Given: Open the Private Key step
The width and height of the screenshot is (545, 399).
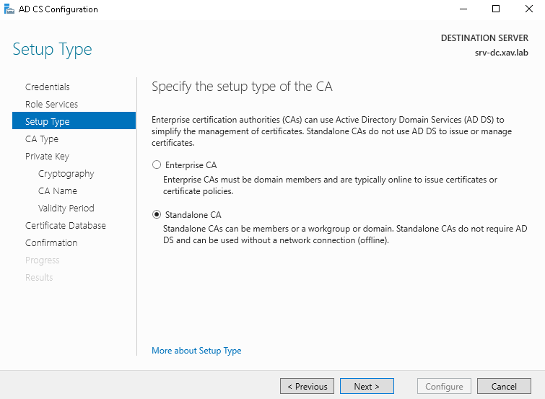Looking at the screenshot, I should pyautogui.click(x=47, y=157).
